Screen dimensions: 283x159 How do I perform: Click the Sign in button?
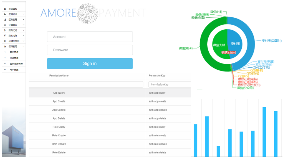click(90, 63)
